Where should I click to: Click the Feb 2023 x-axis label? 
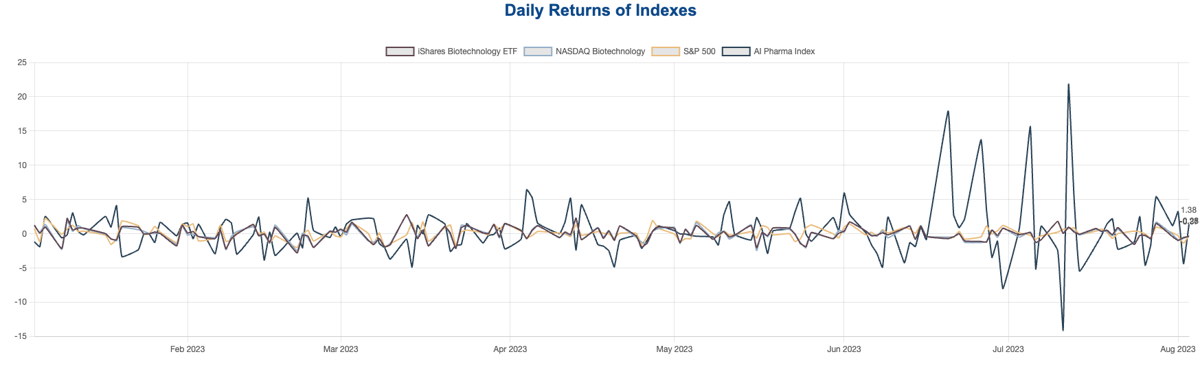tap(188, 349)
